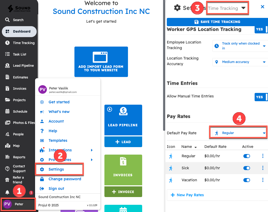Disable Allow Manual Time Entries

(x=261, y=97)
